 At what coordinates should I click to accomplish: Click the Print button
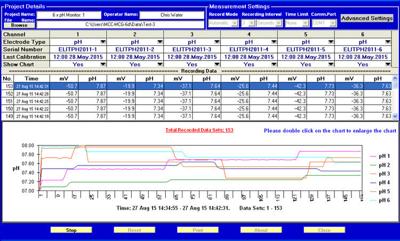pyautogui.click(x=198, y=230)
